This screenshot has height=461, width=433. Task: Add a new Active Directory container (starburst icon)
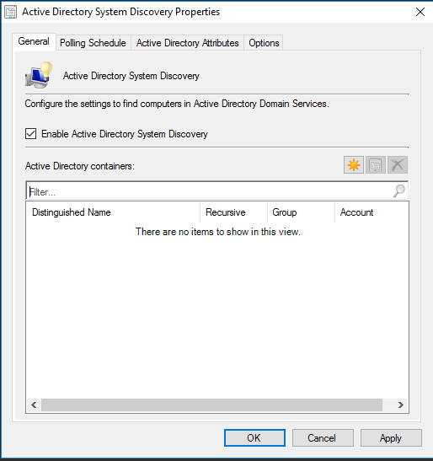[x=354, y=164]
